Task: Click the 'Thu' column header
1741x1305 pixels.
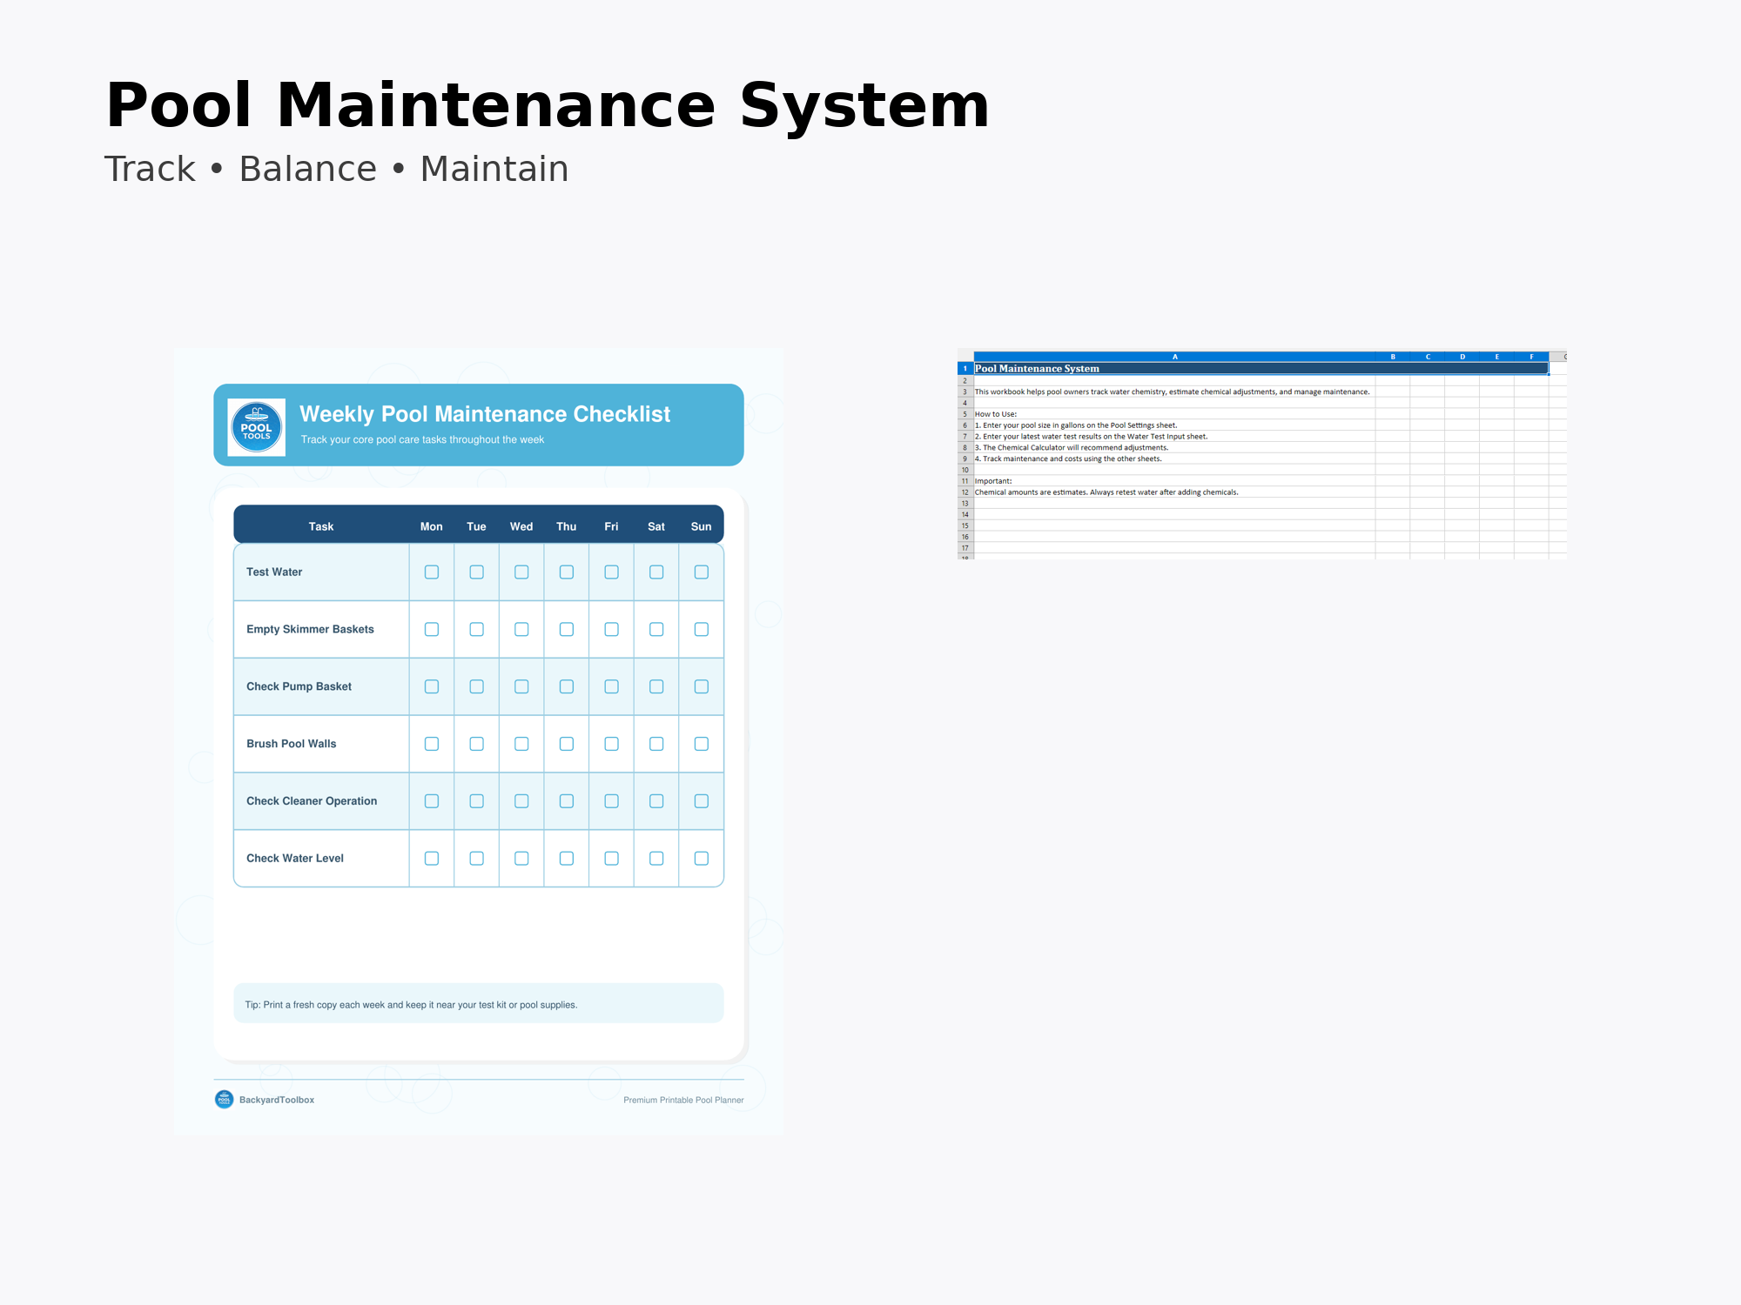Action: pos(567,526)
